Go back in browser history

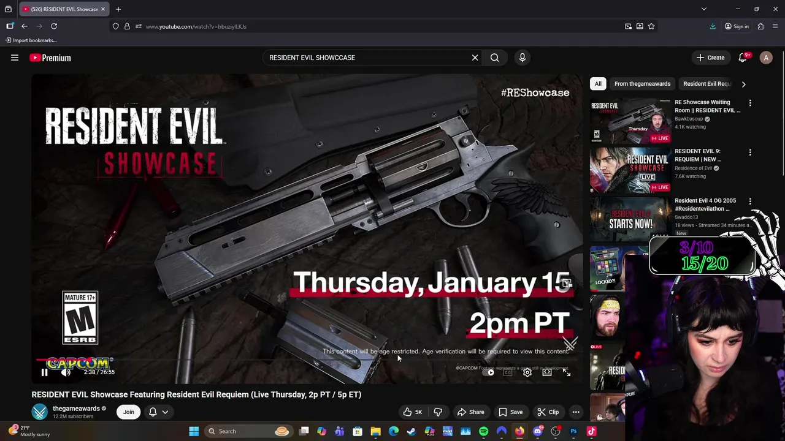[25, 26]
